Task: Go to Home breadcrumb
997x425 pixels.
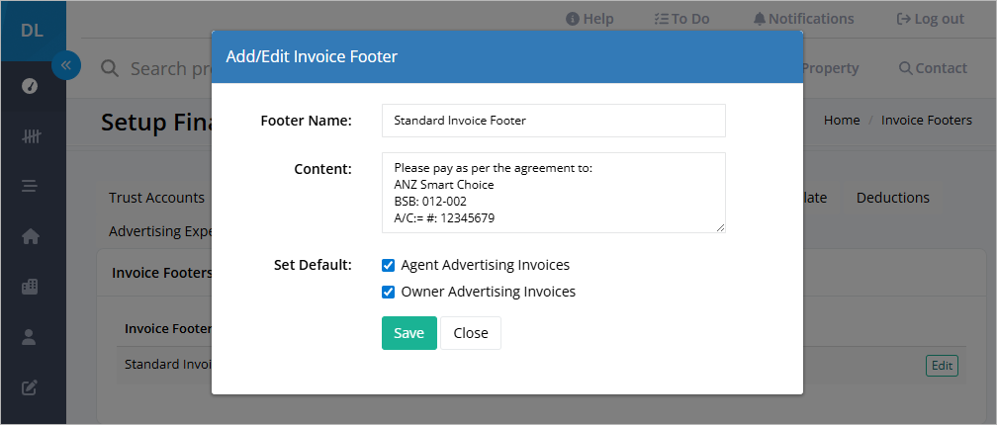Action: point(842,120)
